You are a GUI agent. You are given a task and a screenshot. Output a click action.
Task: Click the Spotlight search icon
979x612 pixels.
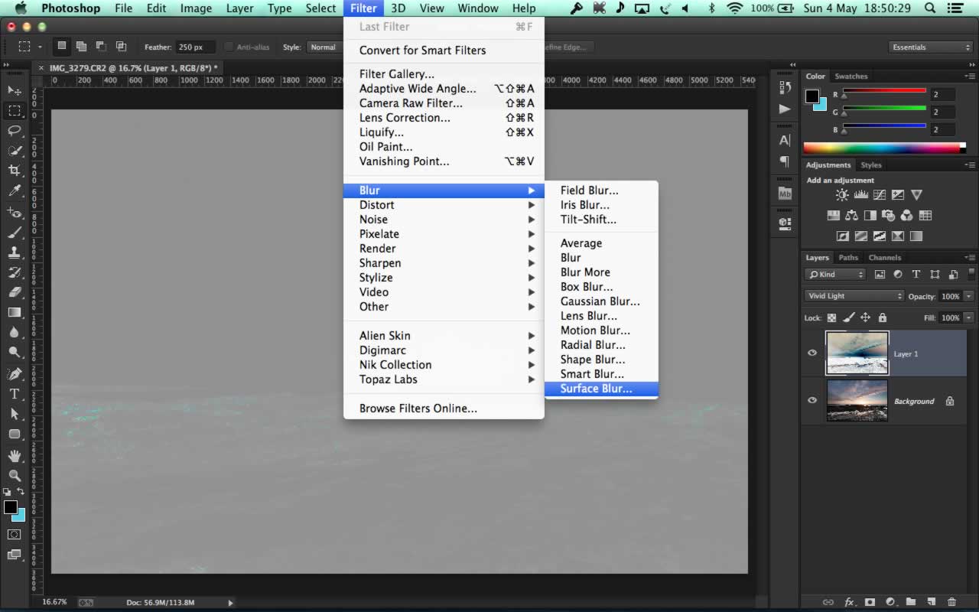[929, 8]
